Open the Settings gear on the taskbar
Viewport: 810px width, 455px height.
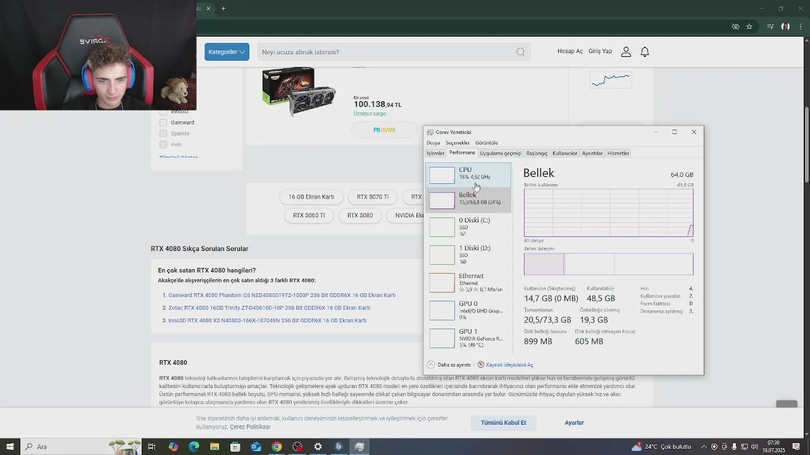pyautogui.click(x=318, y=447)
